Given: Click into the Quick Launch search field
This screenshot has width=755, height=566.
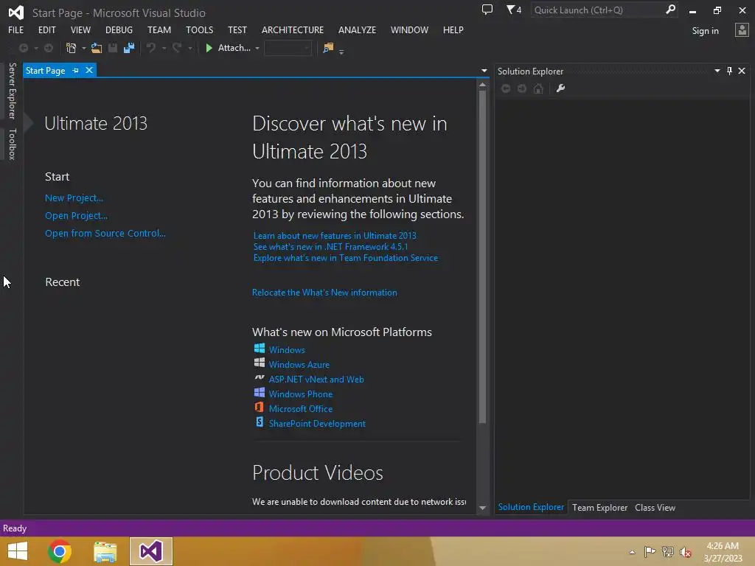Looking at the screenshot, I should (598, 10).
